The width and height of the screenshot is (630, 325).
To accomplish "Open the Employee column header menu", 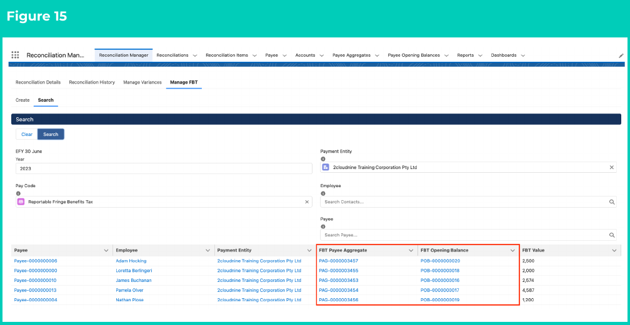I will tap(207, 250).
